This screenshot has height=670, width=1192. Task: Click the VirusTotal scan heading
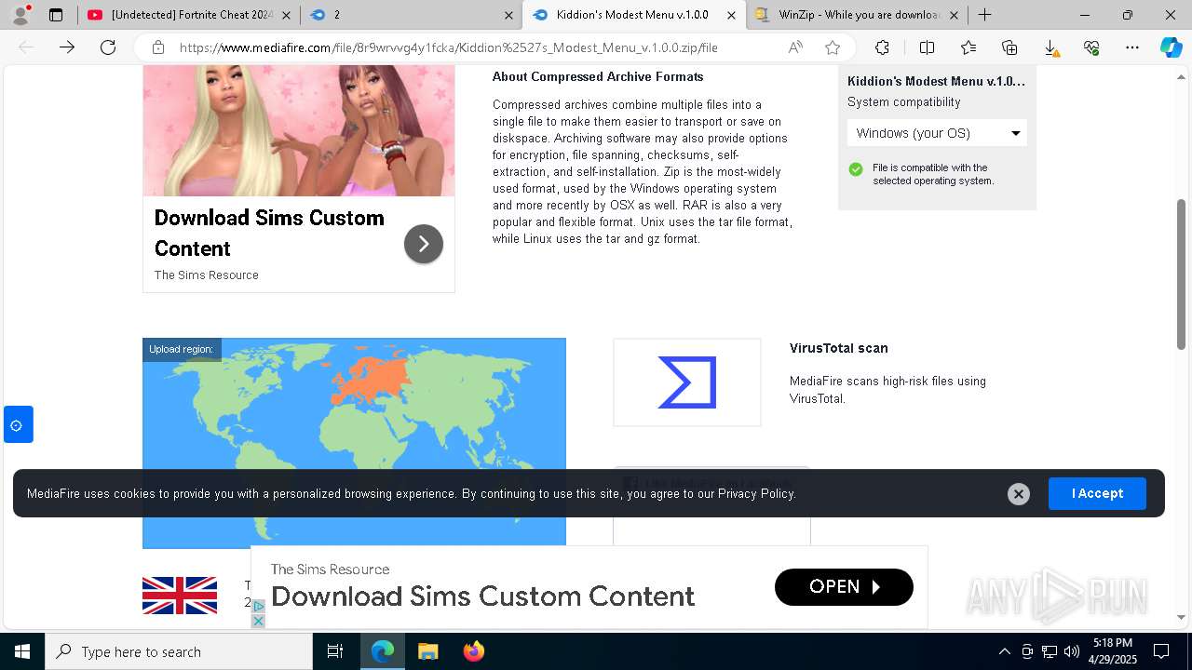(x=839, y=348)
